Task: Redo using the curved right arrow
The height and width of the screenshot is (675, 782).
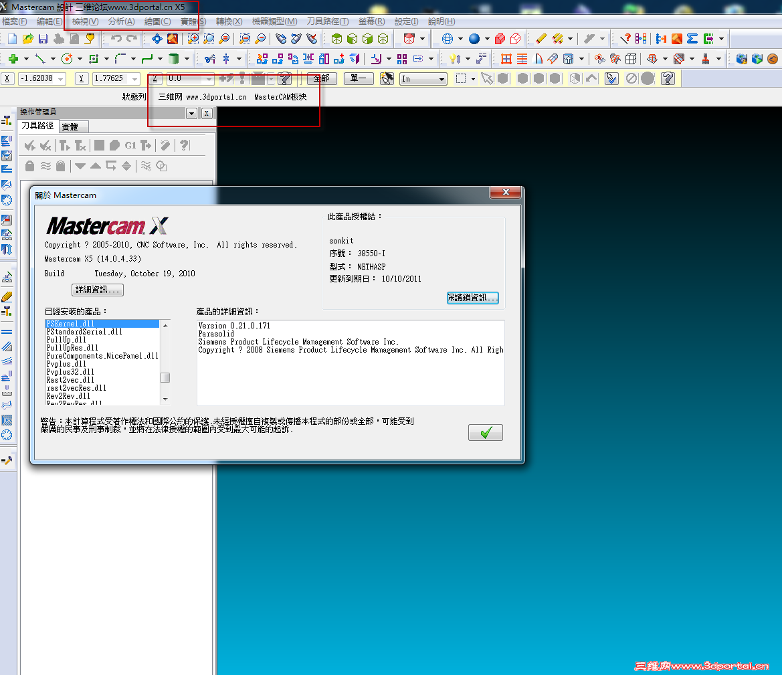Action: (x=132, y=39)
